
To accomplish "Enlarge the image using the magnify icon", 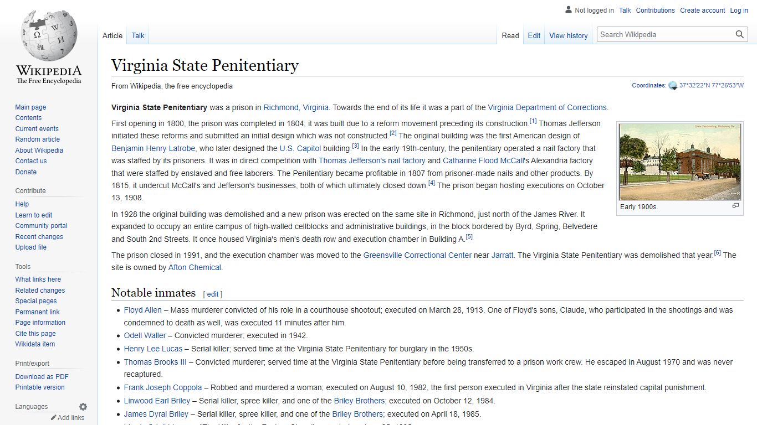I will pyautogui.click(x=735, y=206).
